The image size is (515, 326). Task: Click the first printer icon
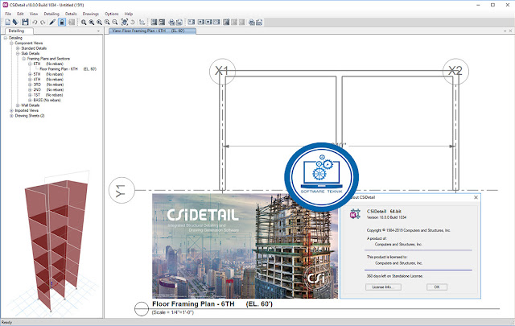(x=171, y=23)
